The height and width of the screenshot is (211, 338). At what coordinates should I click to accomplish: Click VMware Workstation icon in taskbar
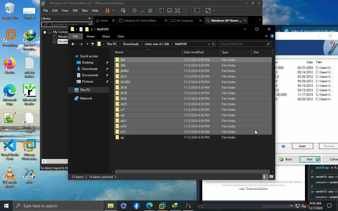(x=162, y=206)
